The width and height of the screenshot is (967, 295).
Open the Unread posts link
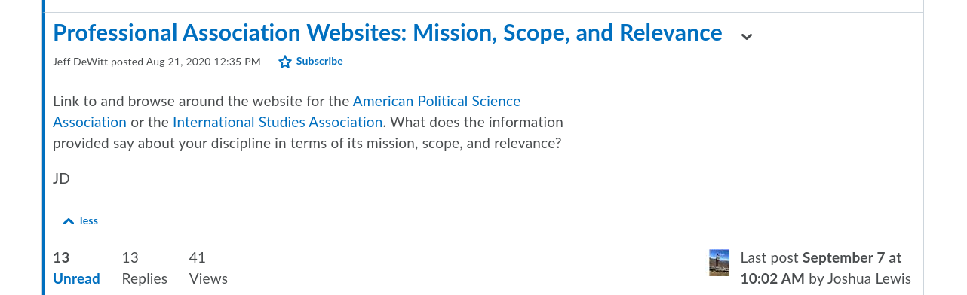tap(76, 278)
